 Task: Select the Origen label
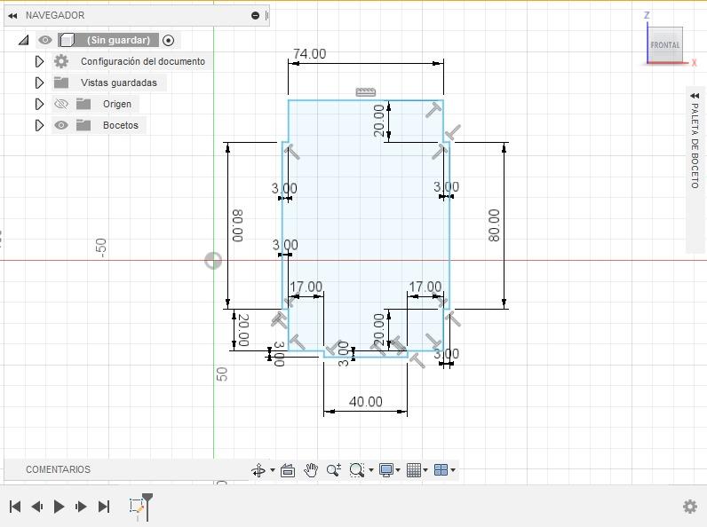click(117, 104)
